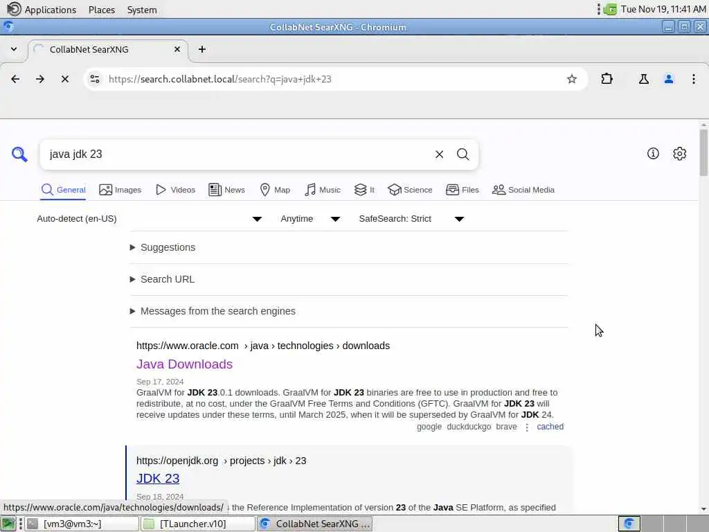Click the show desktop icon in bottom panel

coord(8,524)
